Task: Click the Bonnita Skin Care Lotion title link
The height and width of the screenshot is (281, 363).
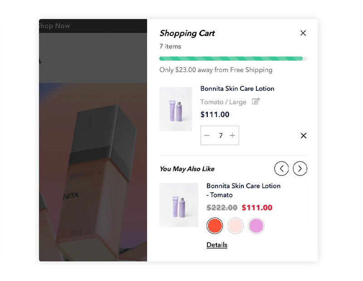Action: coord(237,88)
